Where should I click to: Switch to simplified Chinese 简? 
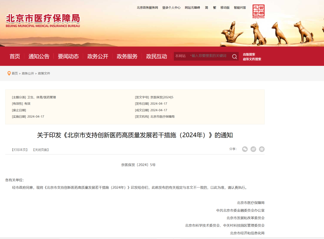pos(206,7)
